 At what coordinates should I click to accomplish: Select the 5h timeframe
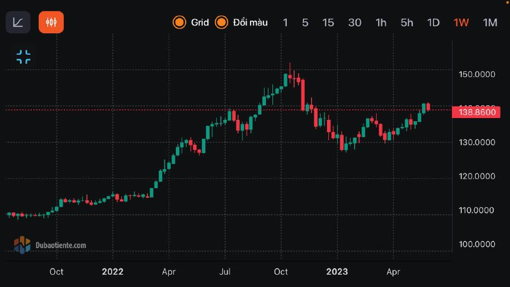407,23
